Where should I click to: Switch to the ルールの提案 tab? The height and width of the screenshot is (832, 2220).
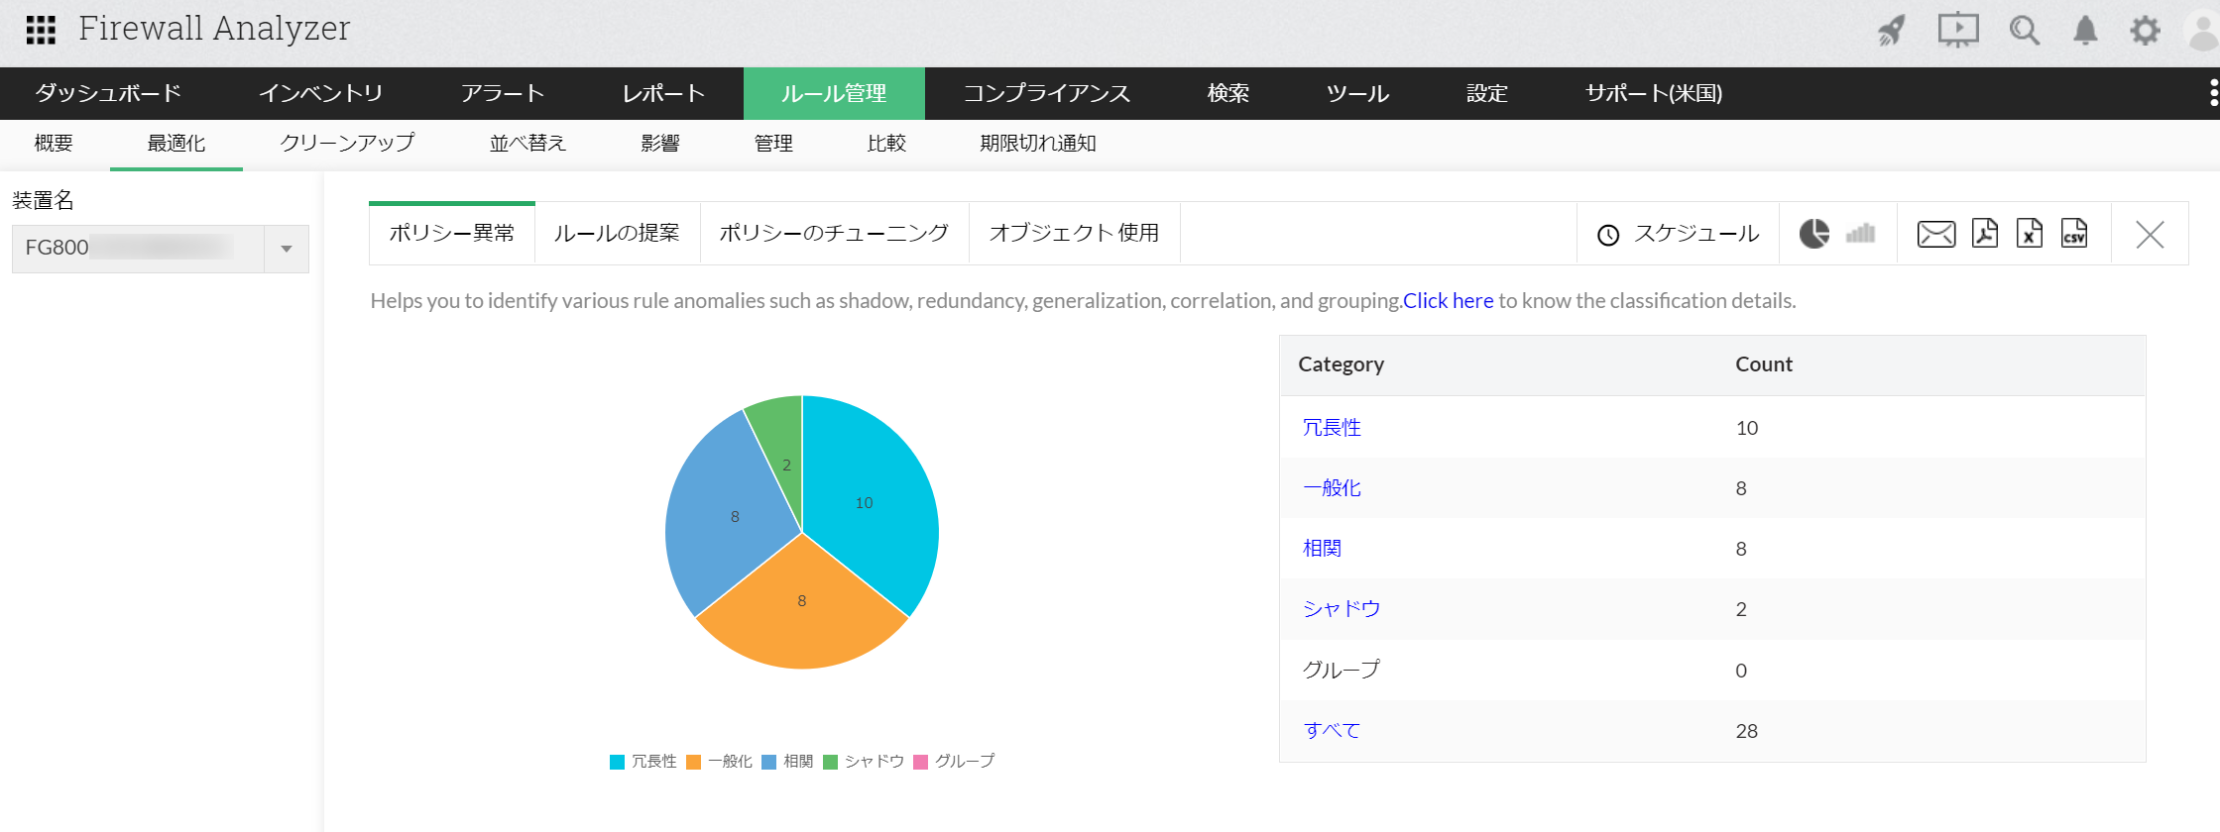pyautogui.click(x=617, y=234)
